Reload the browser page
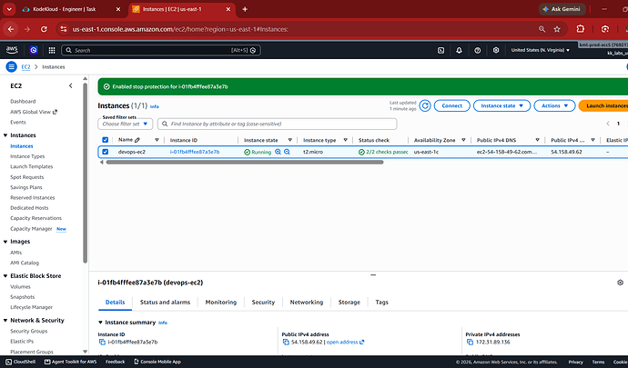The width and height of the screenshot is (628, 368). (x=44, y=29)
